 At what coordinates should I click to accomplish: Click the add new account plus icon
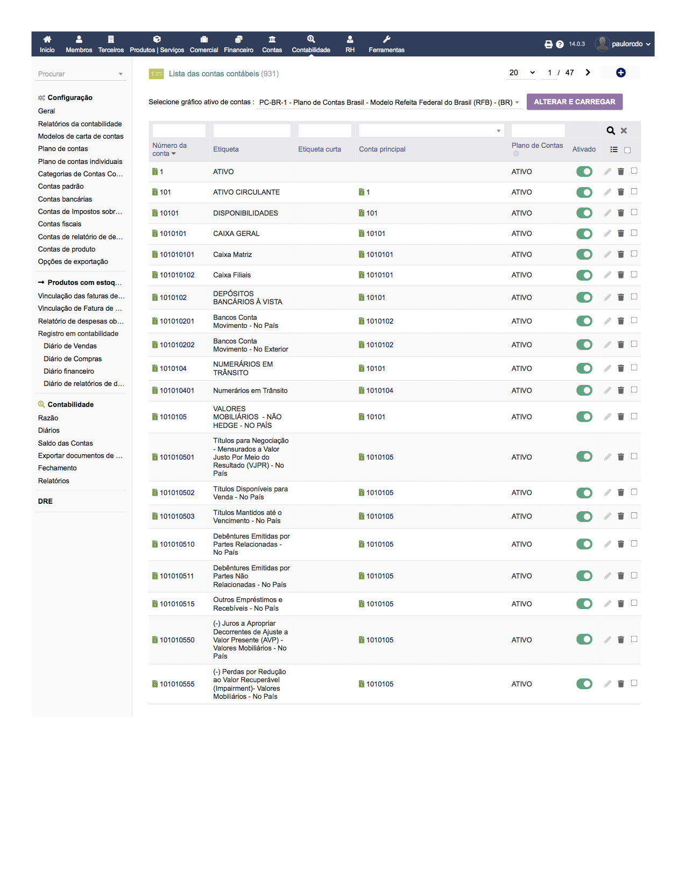tap(620, 73)
